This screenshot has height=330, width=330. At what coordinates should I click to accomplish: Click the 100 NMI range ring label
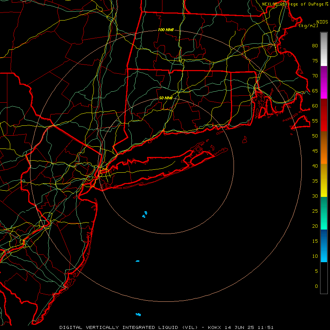click(x=166, y=30)
